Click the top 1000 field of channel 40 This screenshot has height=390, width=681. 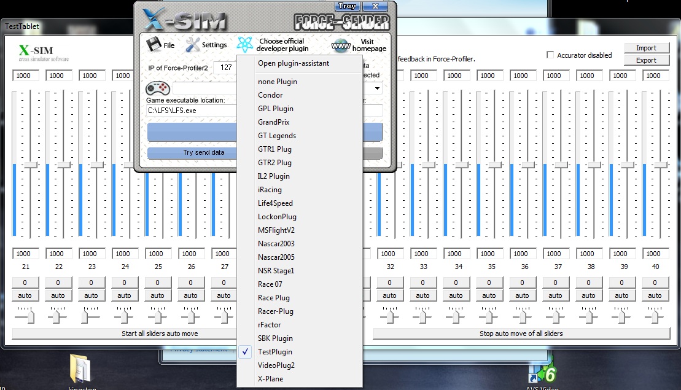(655, 76)
